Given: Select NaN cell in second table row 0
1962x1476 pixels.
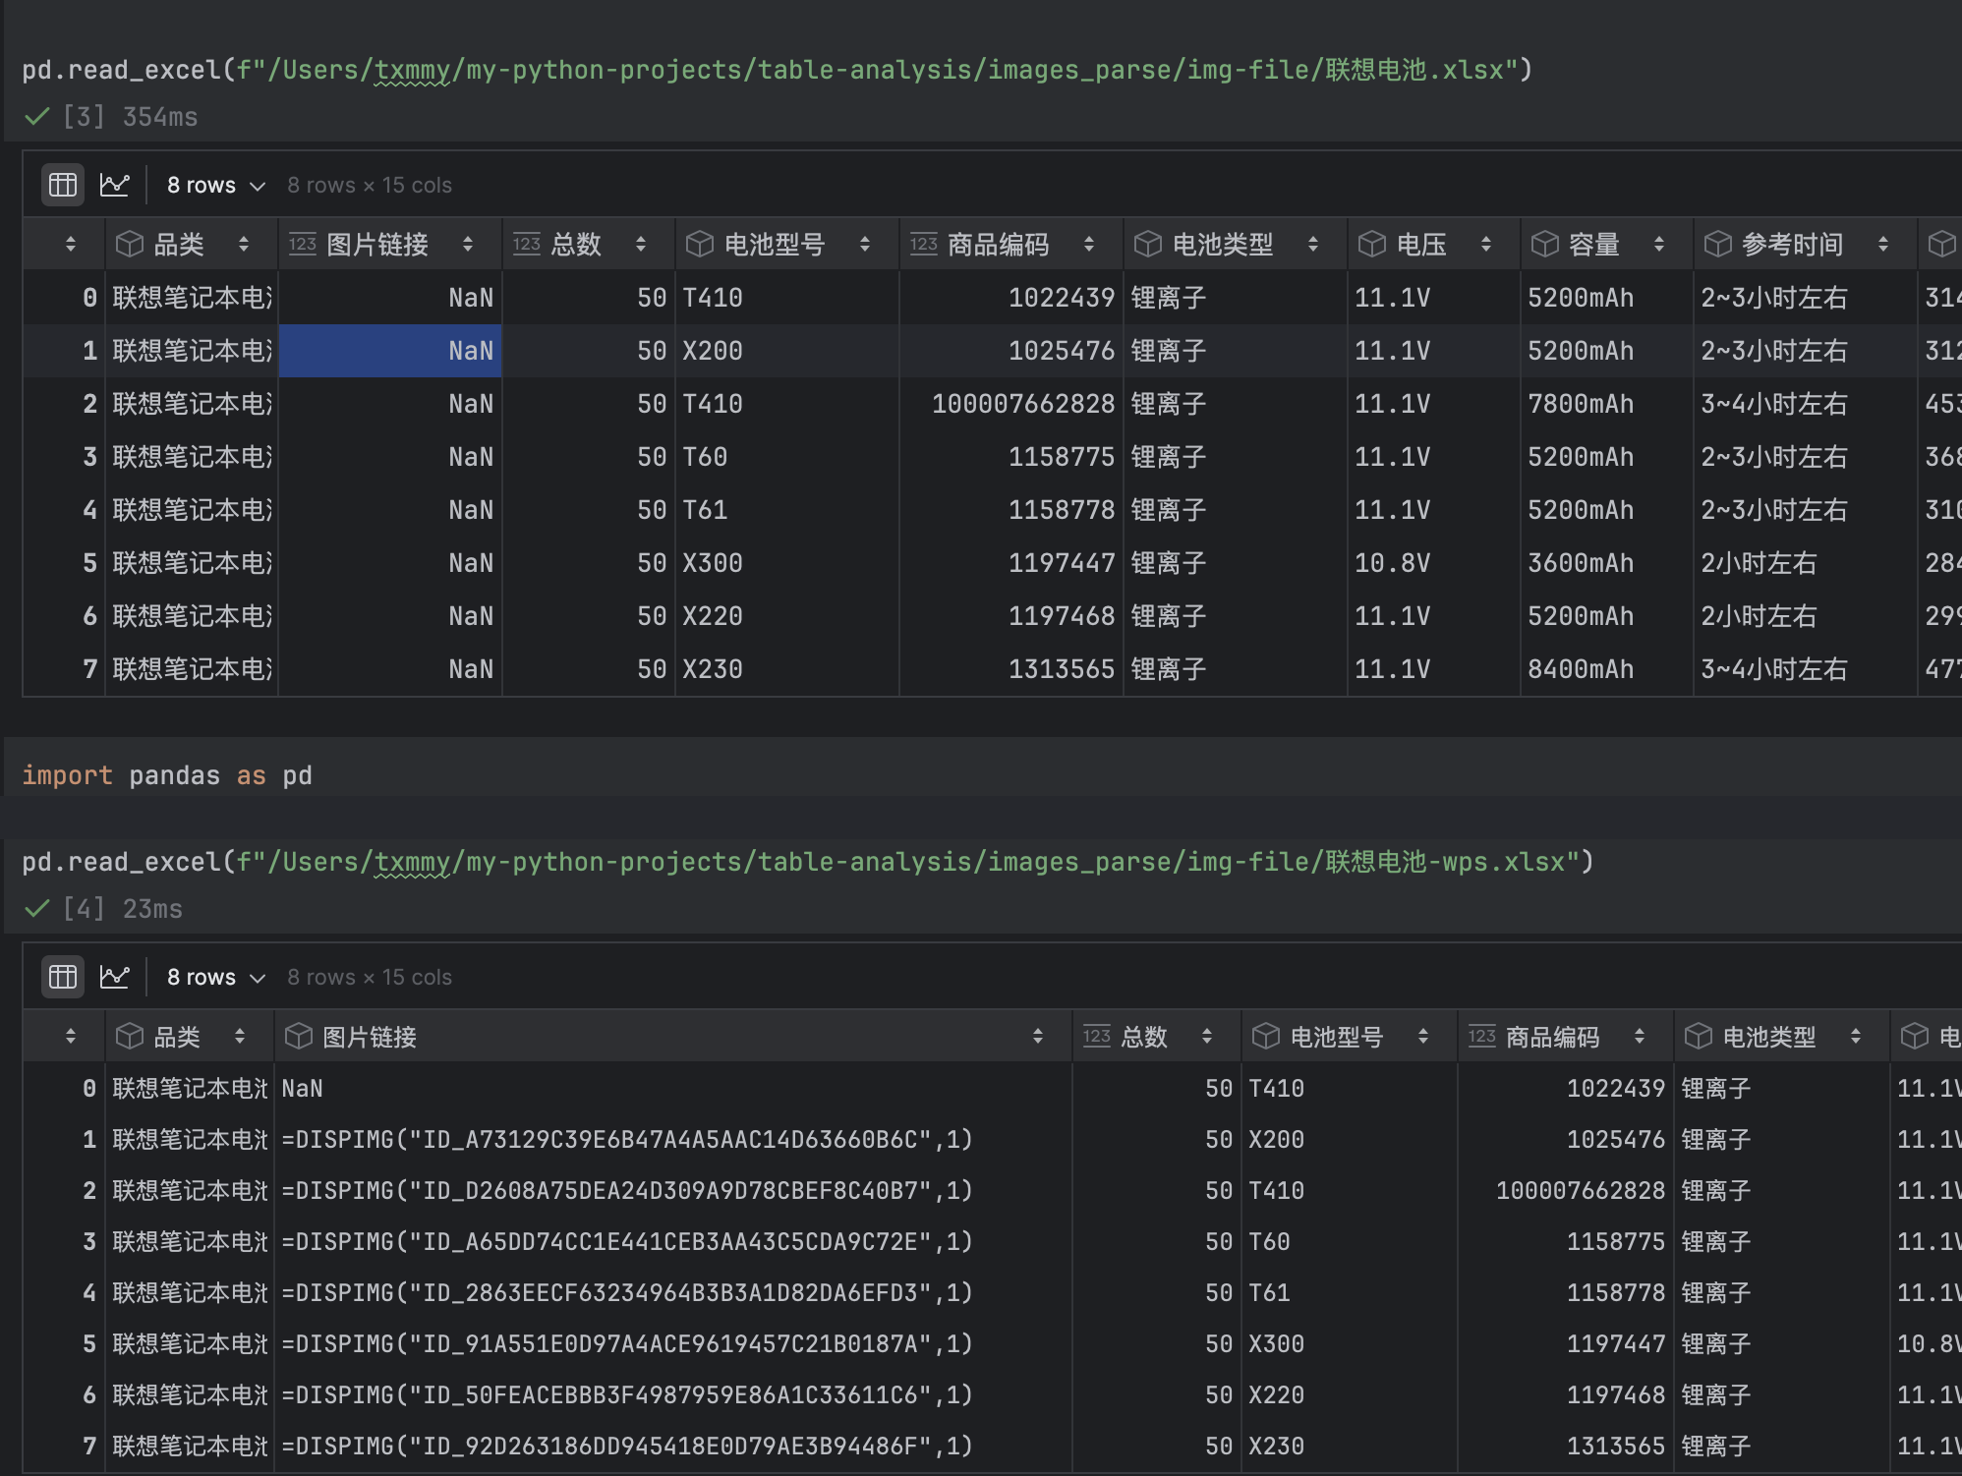Looking at the screenshot, I should tap(673, 1089).
